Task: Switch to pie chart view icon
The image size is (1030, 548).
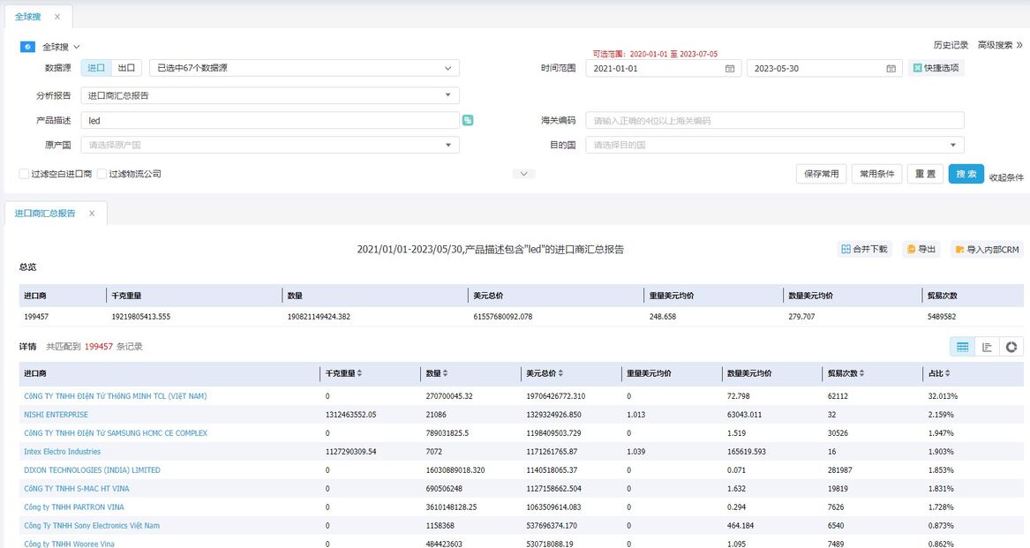Action: pyautogui.click(x=1011, y=347)
